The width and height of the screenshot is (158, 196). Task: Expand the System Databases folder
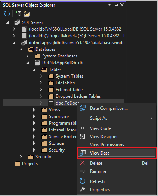[x=27, y=56]
